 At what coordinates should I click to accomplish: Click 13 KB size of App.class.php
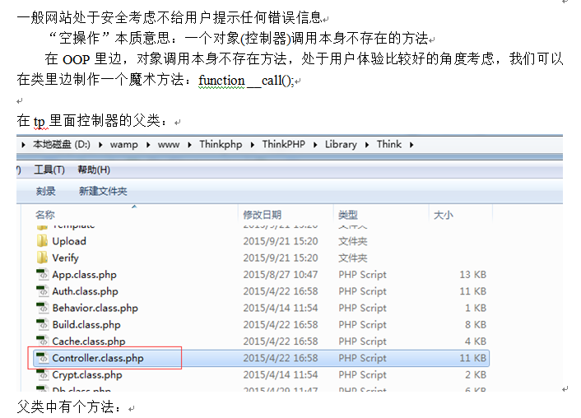pos(473,275)
